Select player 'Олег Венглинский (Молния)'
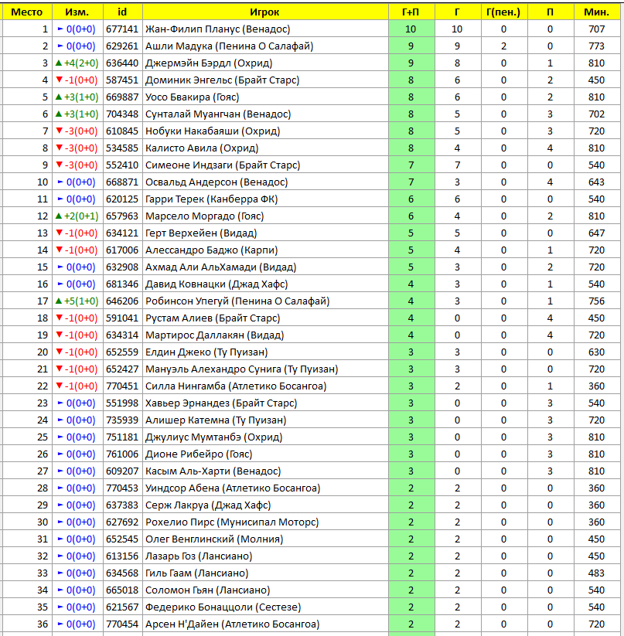The image size is (624, 636). point(214,539)
